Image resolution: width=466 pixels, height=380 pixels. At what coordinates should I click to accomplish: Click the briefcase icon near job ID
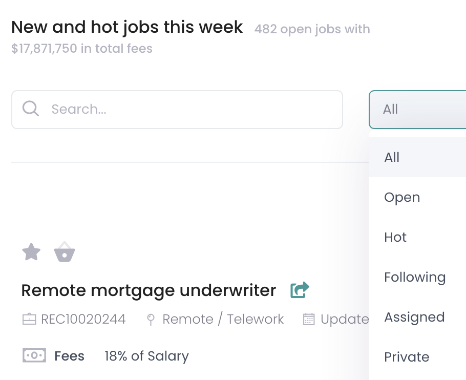click(x=29, y=320)
